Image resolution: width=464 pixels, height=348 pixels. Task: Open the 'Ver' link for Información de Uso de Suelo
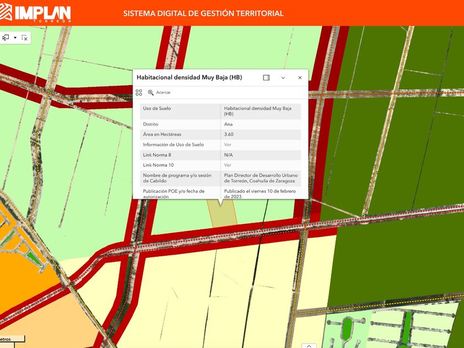pyautogui.click(x=228, y=145)
